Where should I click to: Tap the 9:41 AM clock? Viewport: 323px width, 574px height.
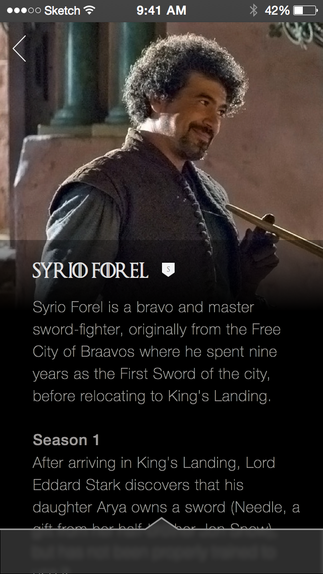click(x=161, y=10)
